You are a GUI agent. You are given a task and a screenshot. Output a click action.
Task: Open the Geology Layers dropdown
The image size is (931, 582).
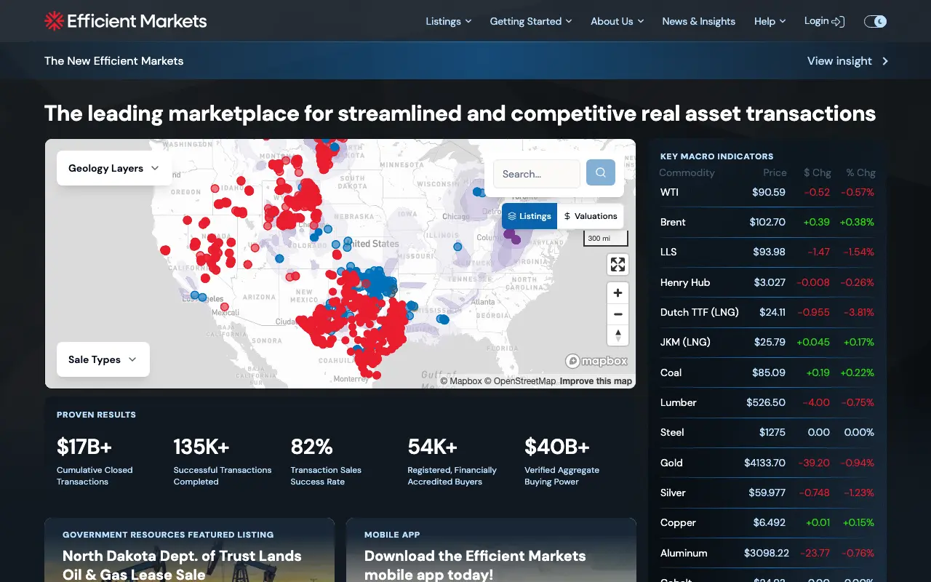[x=113, y=168]
